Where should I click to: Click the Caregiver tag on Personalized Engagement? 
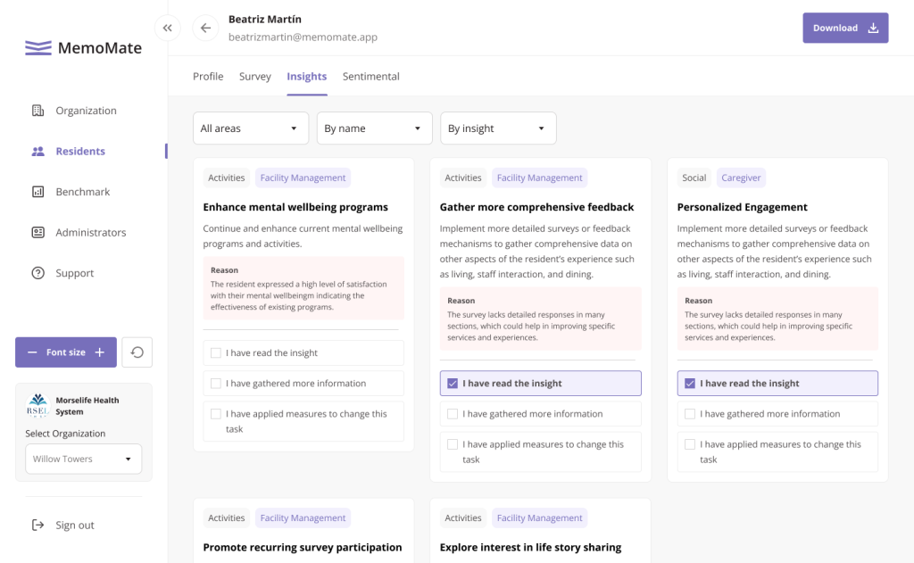click(741, 178)
